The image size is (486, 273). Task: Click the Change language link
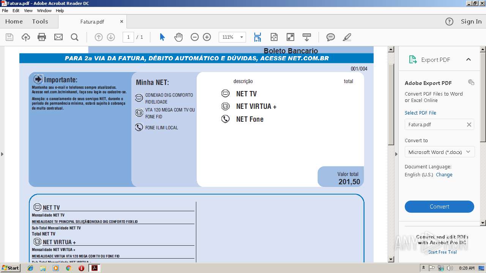click(444, 174)
